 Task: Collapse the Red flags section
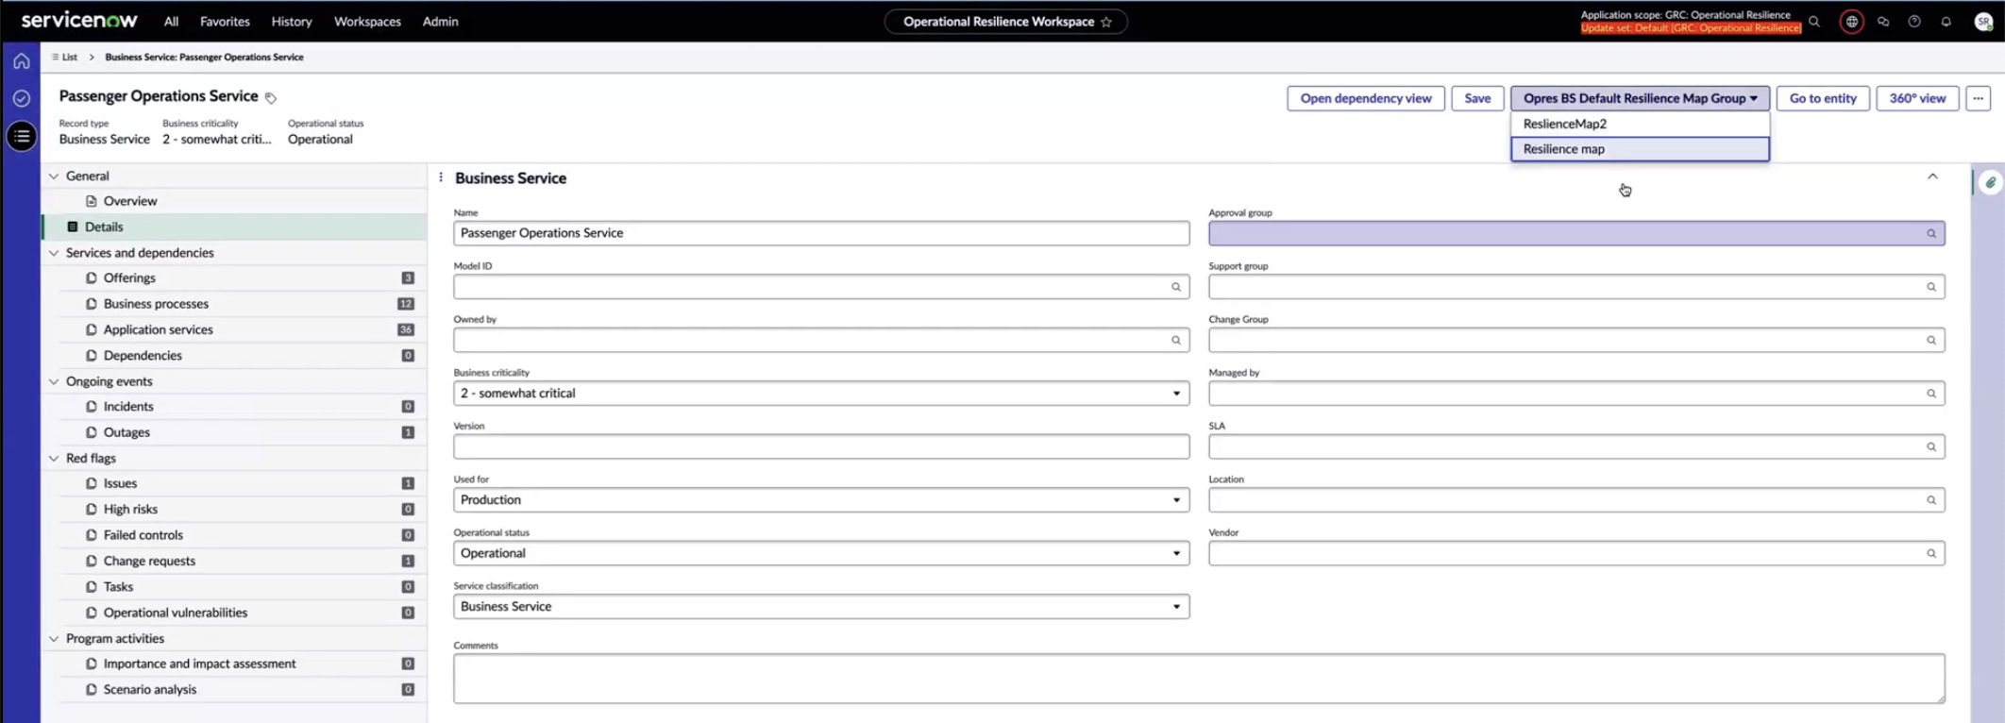[54, 459]
